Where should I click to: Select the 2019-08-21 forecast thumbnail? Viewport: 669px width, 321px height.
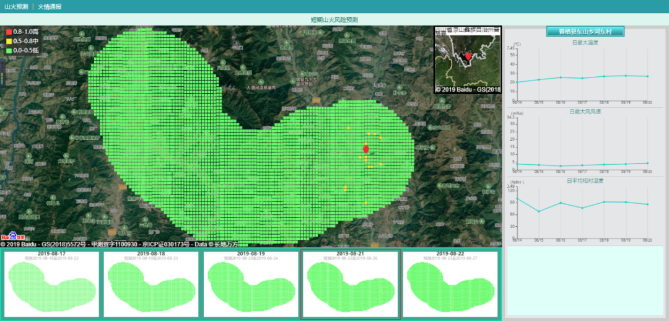click(351, 284)
